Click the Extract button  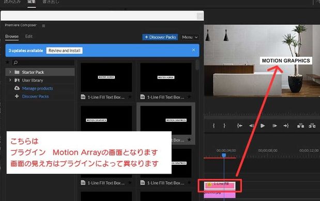pyautogui.click(x=312, y=126)
